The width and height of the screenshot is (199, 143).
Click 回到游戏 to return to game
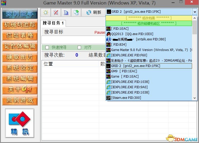[20, 100]
